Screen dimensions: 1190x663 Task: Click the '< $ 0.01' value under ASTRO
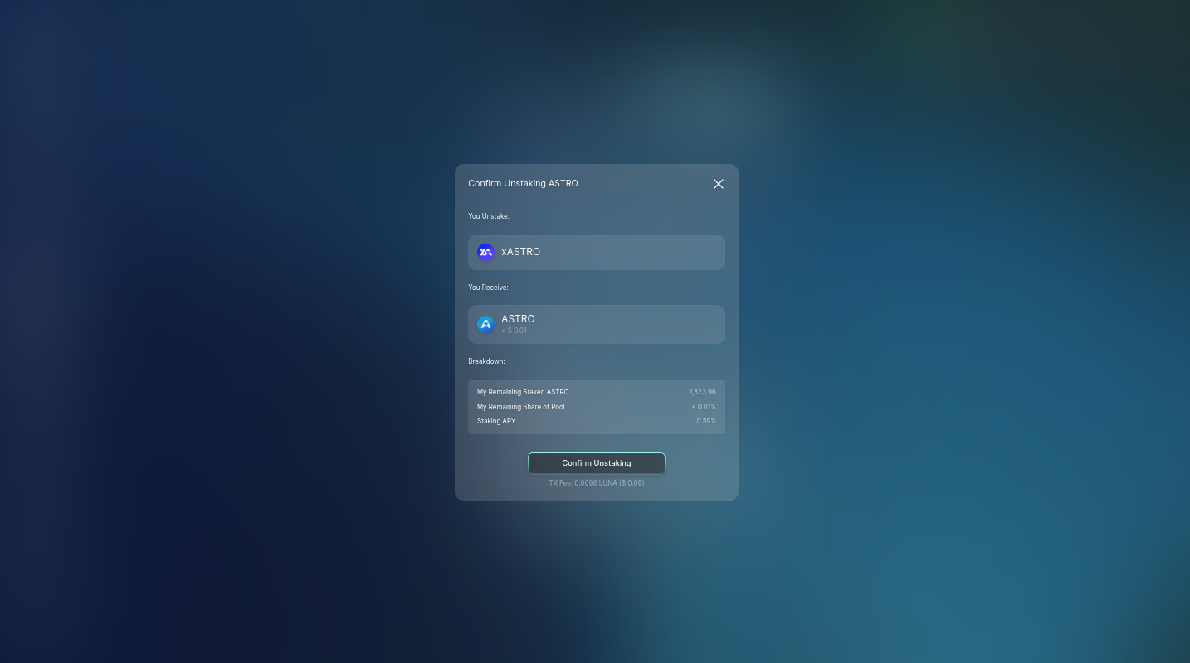pyautogui.click(x=514, y=331)
